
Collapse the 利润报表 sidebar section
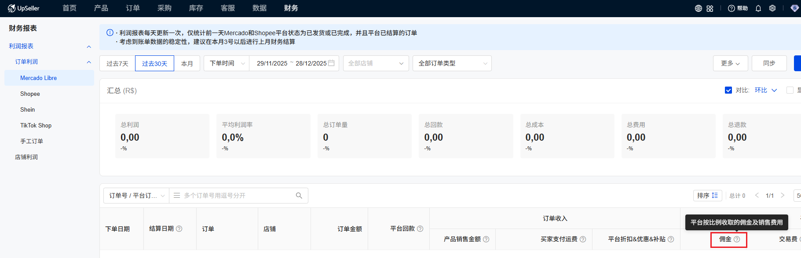[89, 47]
